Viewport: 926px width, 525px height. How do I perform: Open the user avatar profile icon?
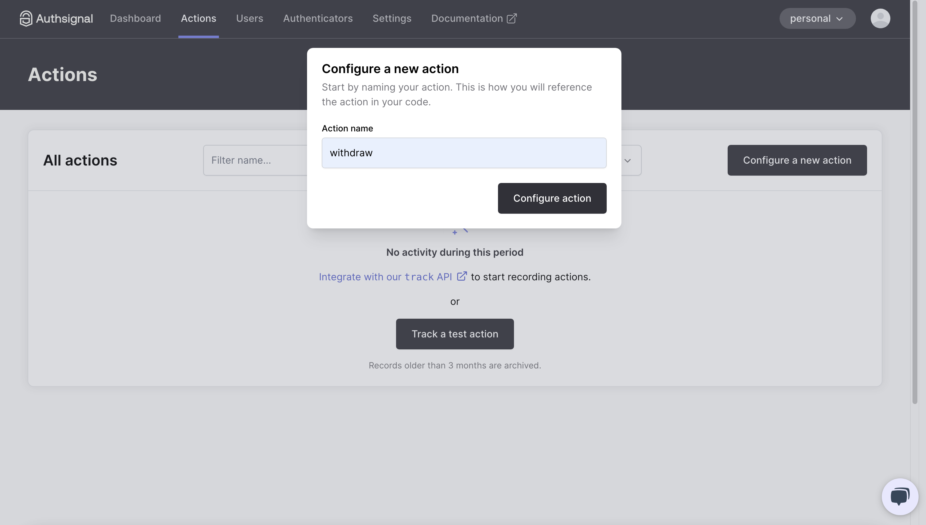[880, 18]
